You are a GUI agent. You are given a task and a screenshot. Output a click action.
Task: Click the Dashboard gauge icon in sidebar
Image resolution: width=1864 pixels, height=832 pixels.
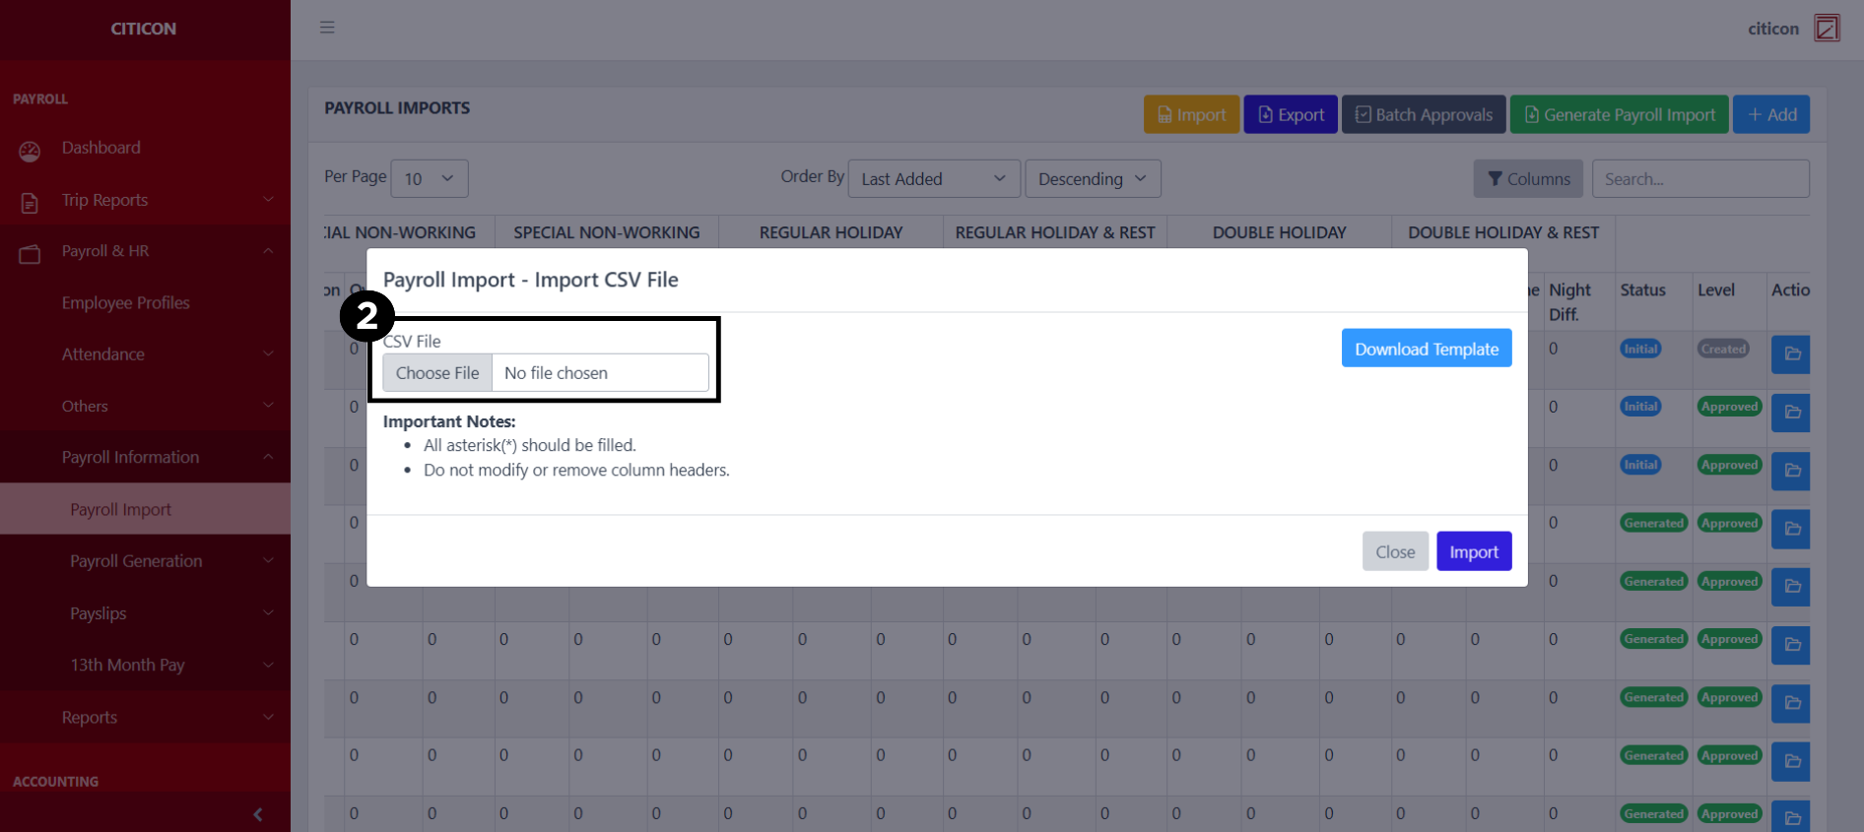click(x=30, y=151)
